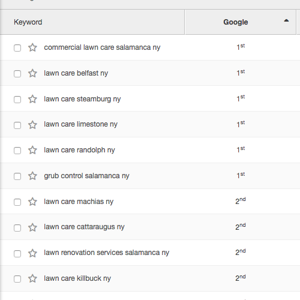
Task: Mark lawn care randolph ny with star
Action: (32, 150)
